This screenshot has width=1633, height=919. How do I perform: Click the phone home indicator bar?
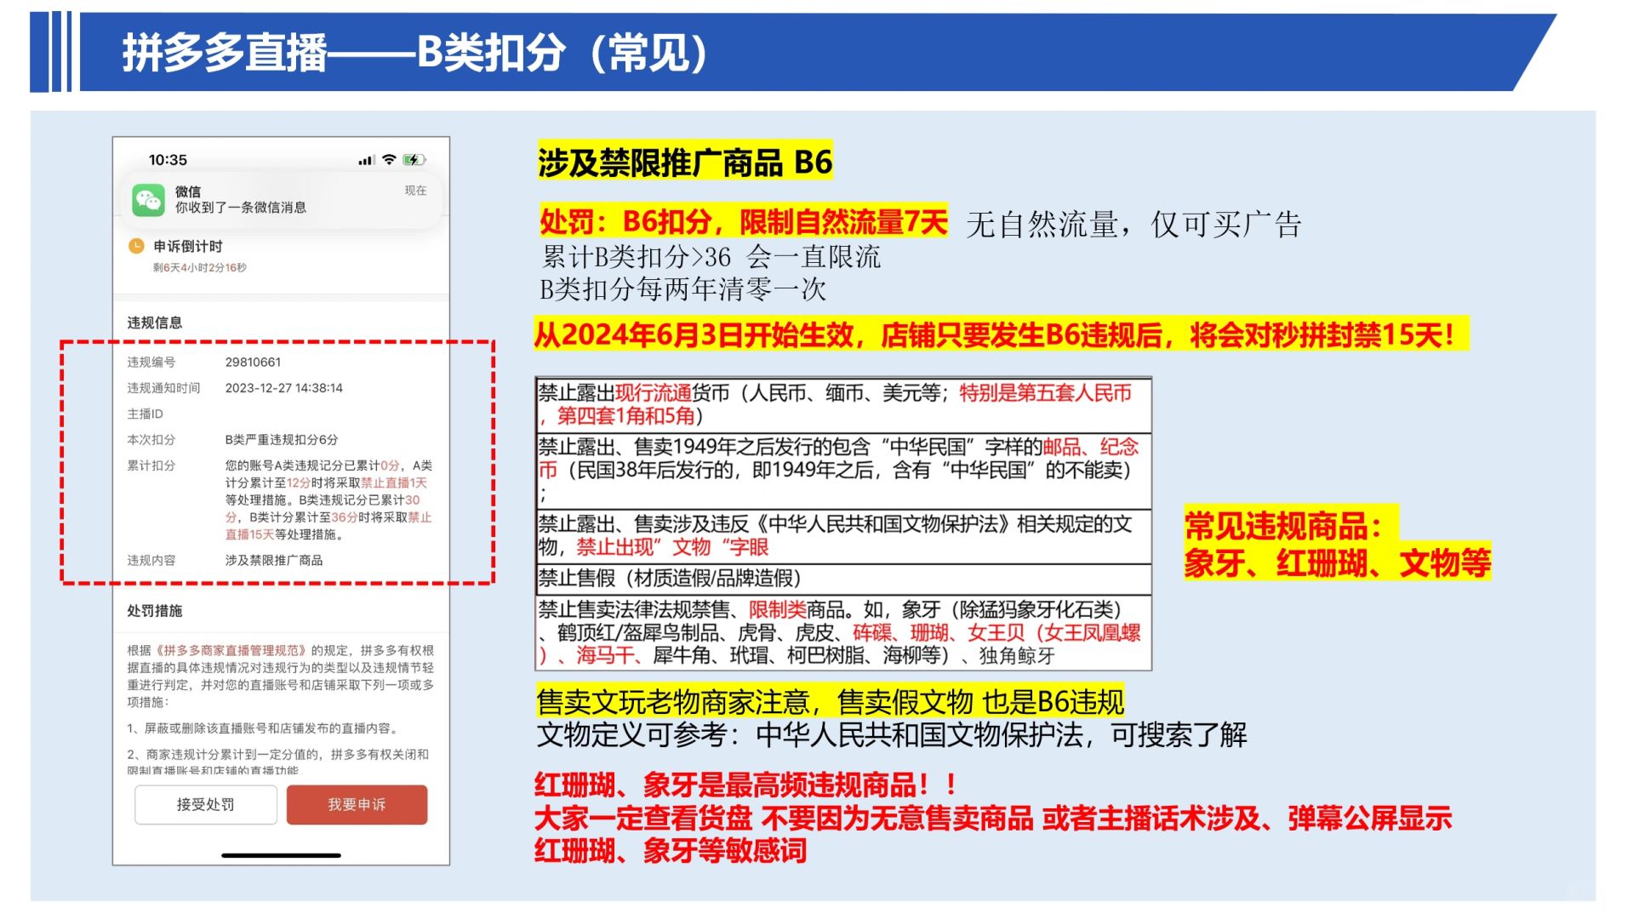[x=281, y=855]
